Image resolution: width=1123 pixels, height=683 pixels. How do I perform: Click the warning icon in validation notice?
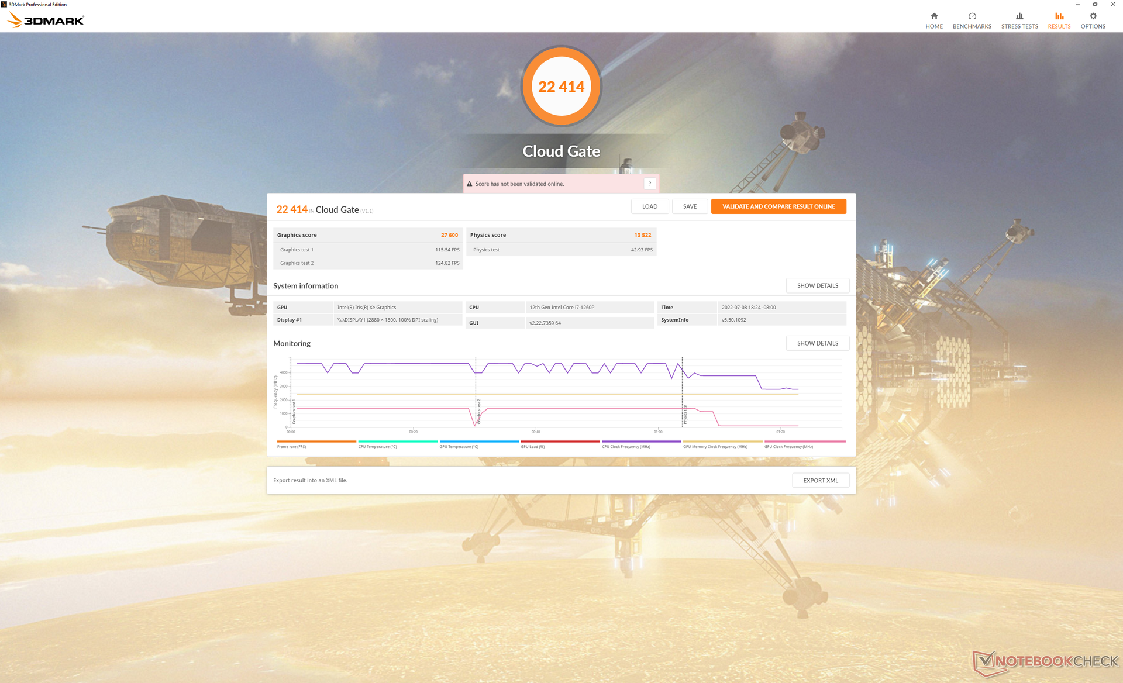(469, 184)
